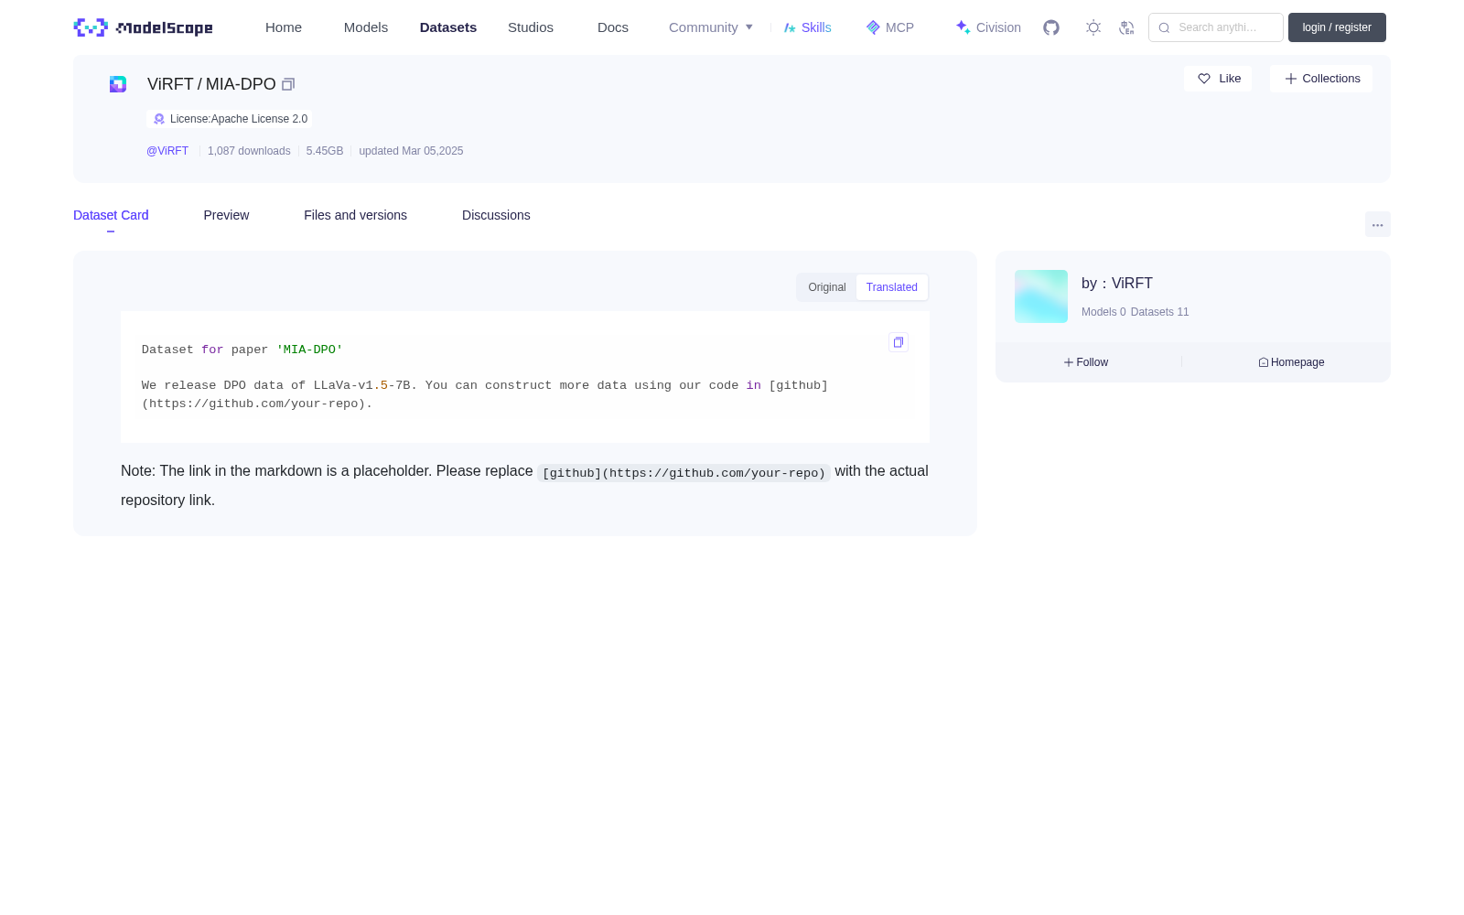Click the 'Models 0' count text
The image size is (1464, 915).
1103,312
